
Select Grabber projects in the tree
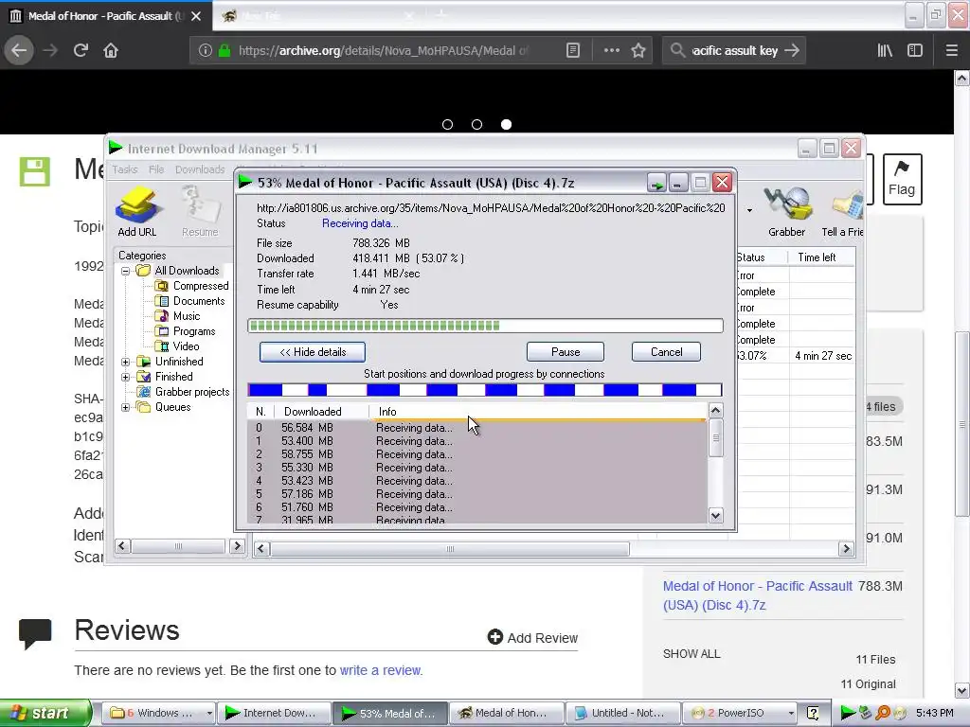191,392
